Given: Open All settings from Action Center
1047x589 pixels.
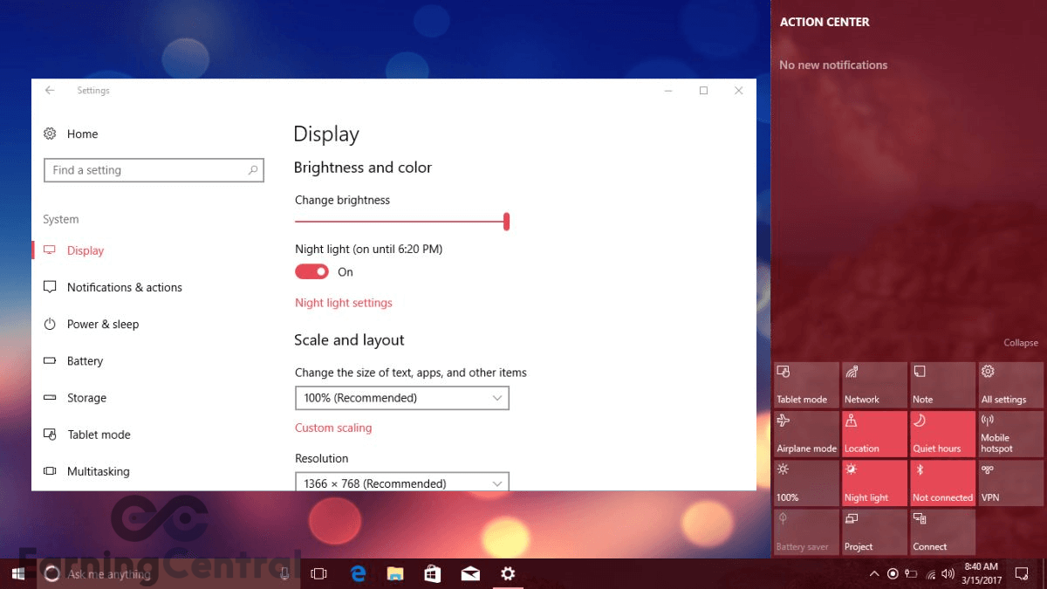Looking at the screenshot, I should click(x=1009, y=385).
